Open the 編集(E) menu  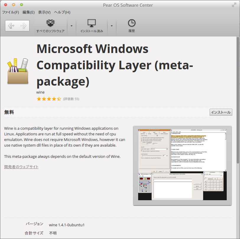[28, 12]
